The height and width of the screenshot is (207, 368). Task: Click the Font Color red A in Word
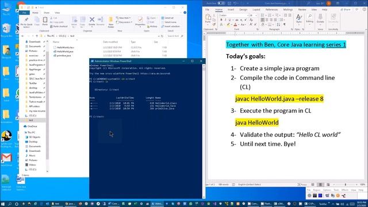[235, 24]
